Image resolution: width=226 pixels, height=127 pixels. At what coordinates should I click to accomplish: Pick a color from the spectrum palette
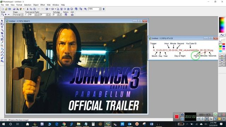[222, 25]
